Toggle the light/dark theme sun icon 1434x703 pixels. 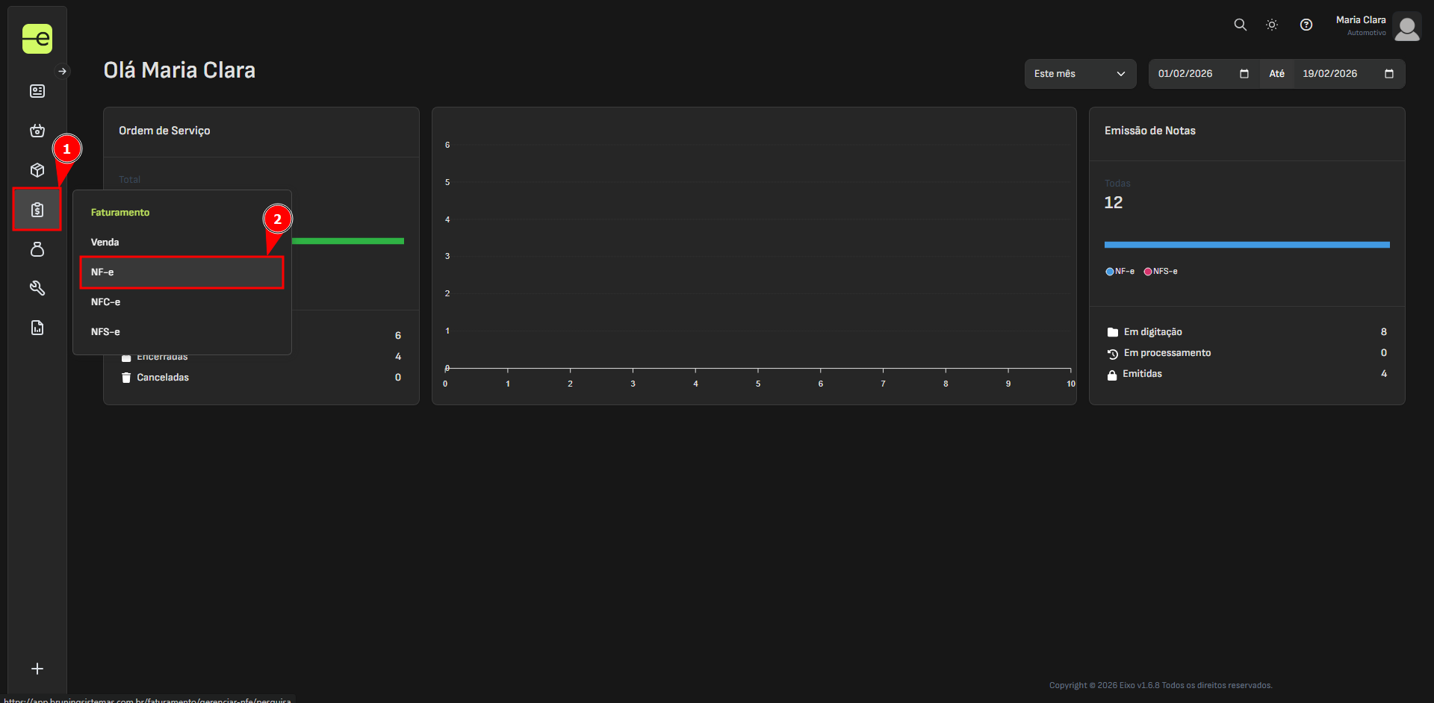pyautogui.click(x=1272, y=25)
